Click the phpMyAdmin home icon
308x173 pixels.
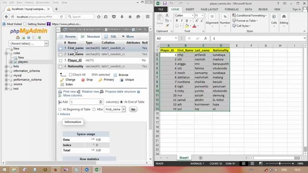click(18, 37)
